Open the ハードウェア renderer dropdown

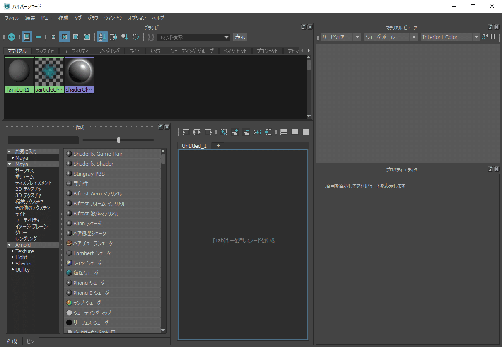[341, 37]
